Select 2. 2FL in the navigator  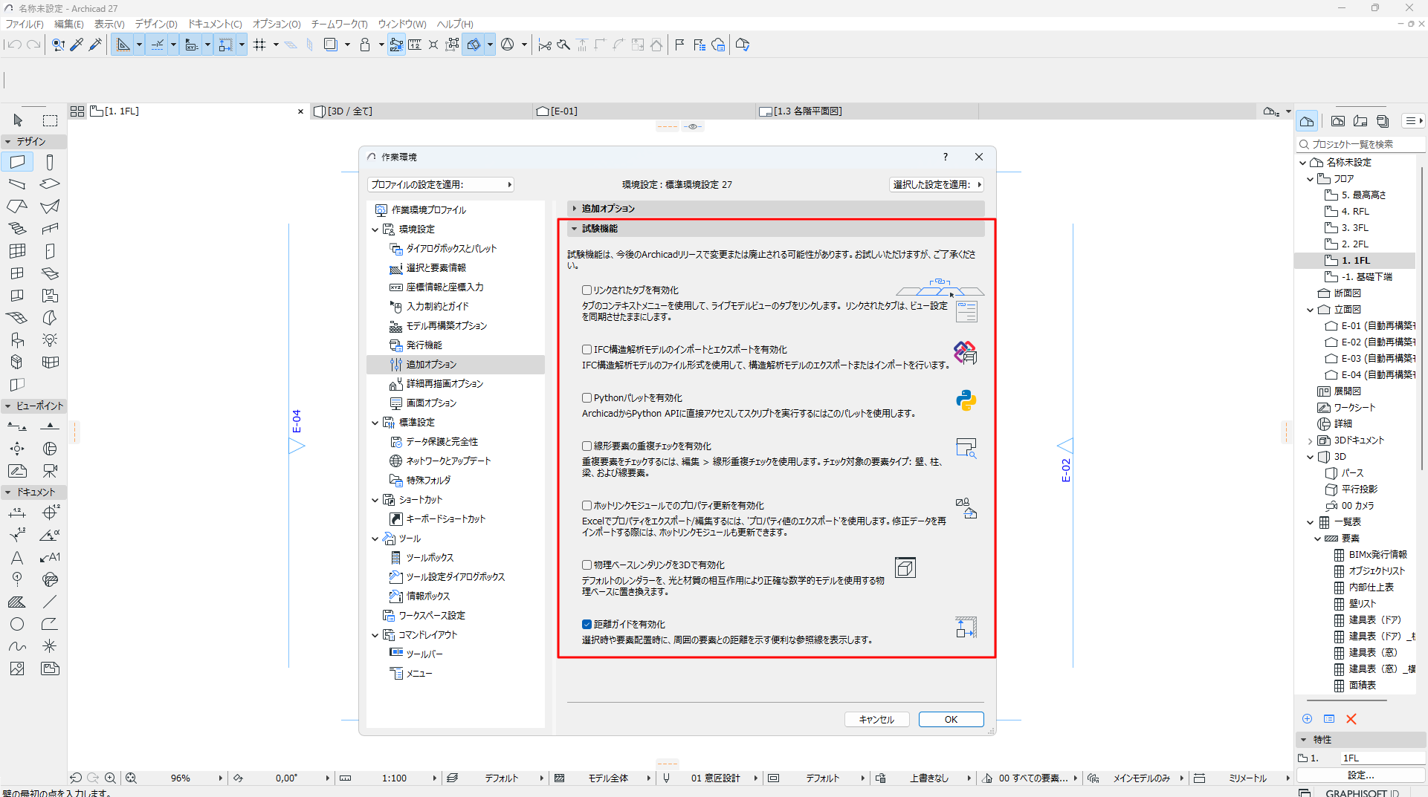[x=1354, y=244]
